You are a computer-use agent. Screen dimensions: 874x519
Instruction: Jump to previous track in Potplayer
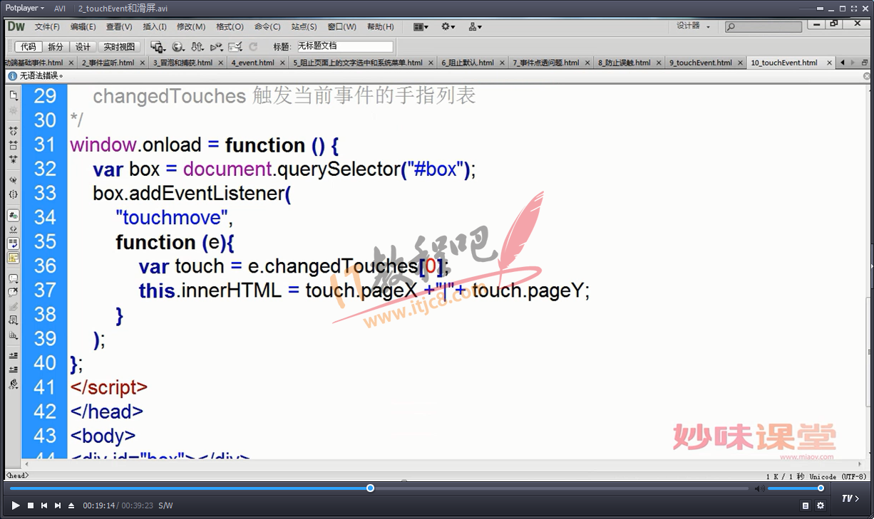[x=44, y=505]
